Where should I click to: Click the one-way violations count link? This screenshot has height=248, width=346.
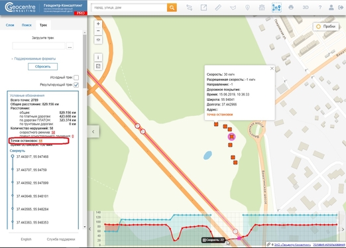(73, 137)
